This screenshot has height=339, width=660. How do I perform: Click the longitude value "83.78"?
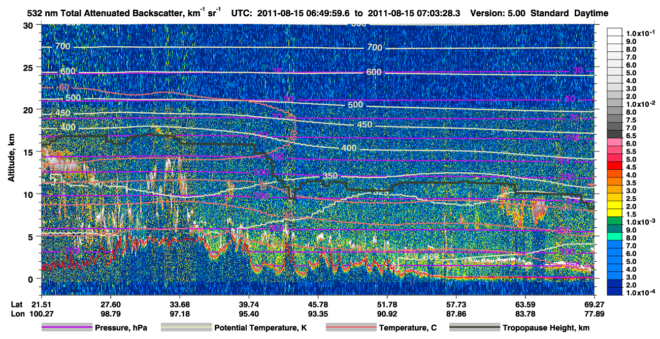[525, 313]
